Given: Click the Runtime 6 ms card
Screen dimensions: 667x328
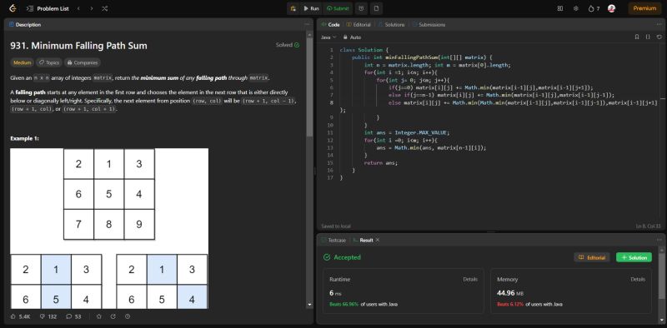Looking at the screenshot, I should point(404,291).
